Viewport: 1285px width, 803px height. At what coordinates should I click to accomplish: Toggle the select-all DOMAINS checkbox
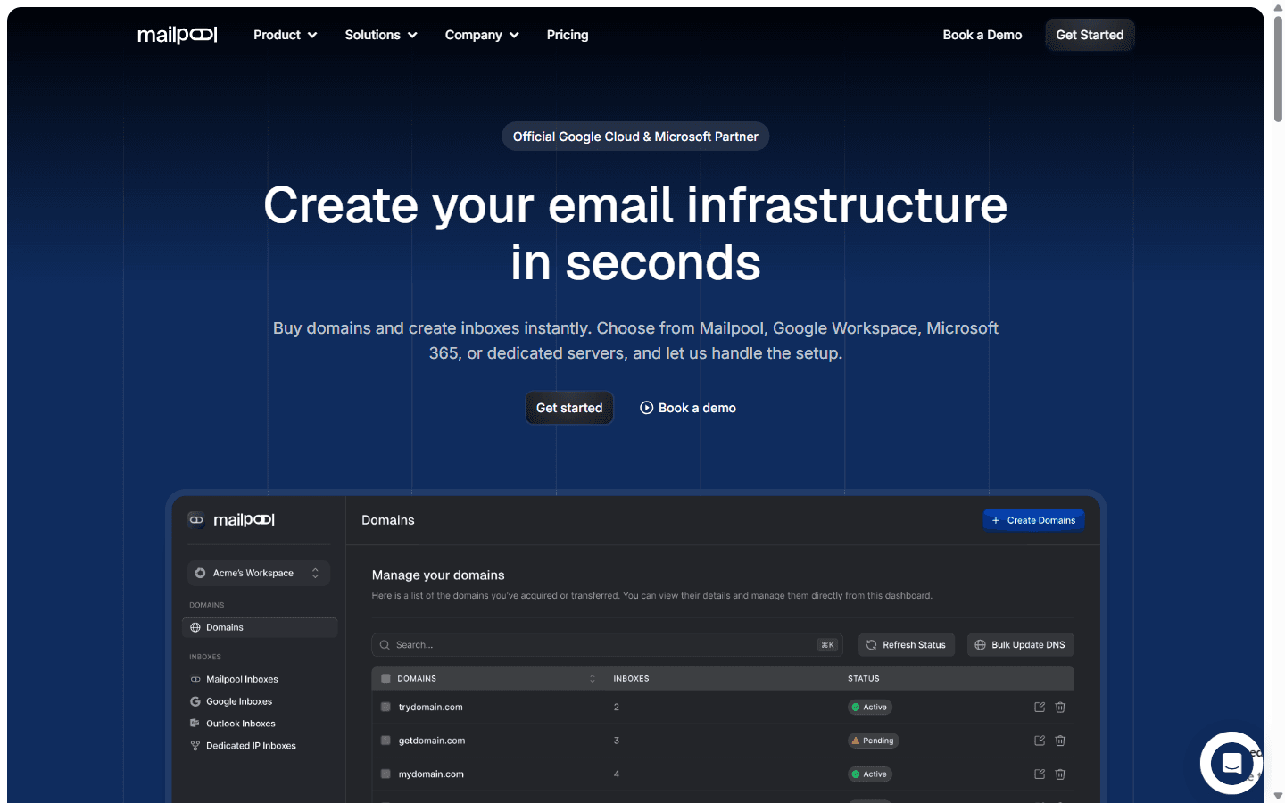(385, 678)
